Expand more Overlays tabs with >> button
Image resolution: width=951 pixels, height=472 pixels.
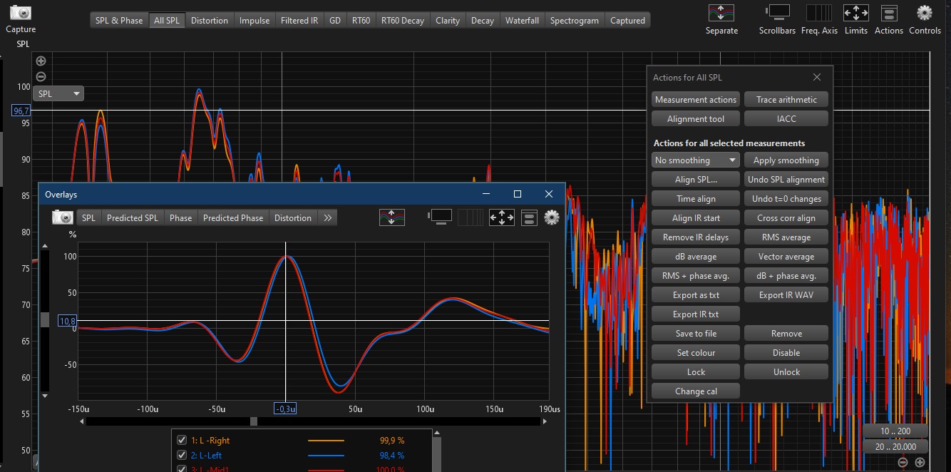pos(328,218)
